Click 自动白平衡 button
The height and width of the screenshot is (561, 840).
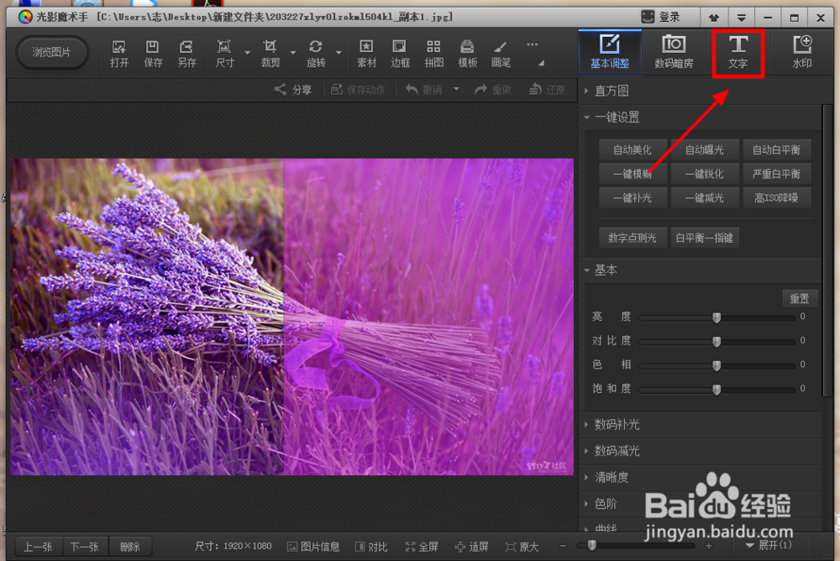point(777,150)
